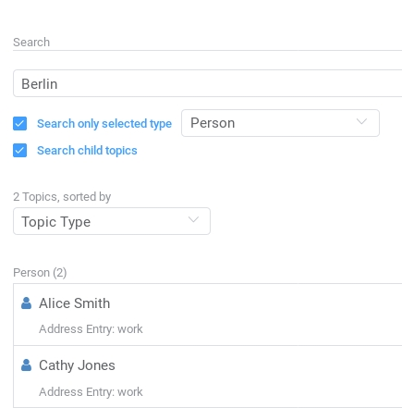Image resolution: width=402 pixels, height=420 pixels.
Task: Click the Person (2) group heading
Action: coord(40,273)
